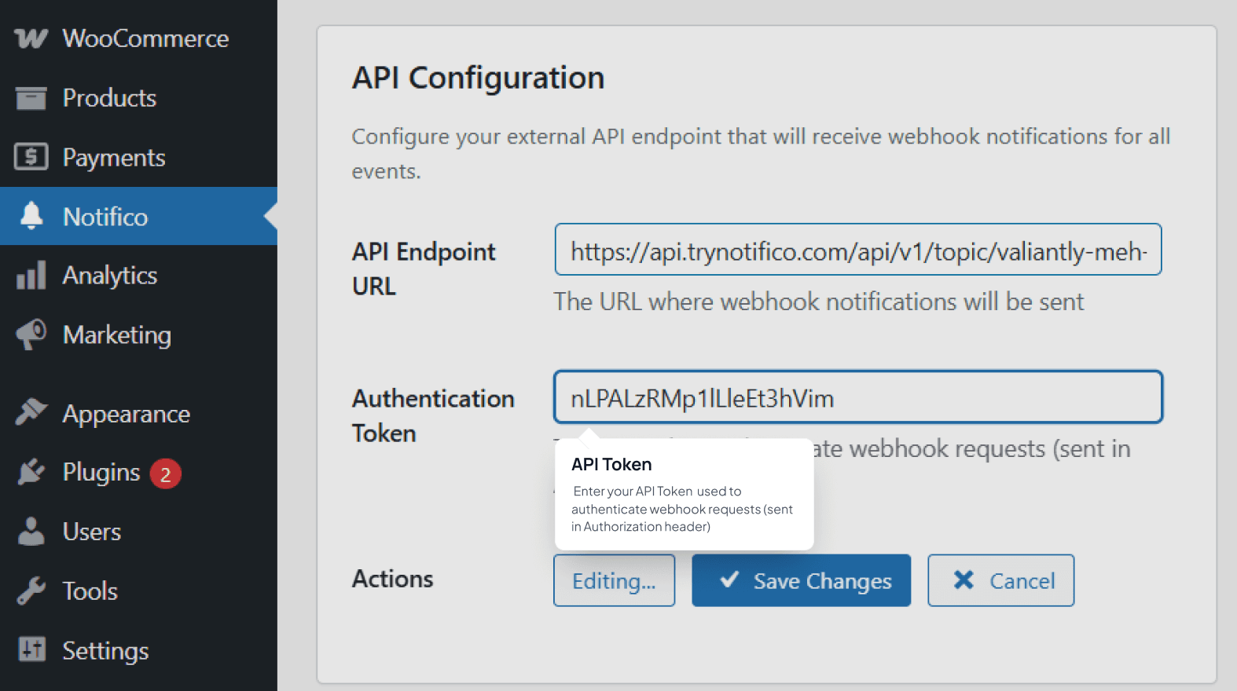This screenshot has width=1237, height=691.
Task: Select the Notifico menu item
Action: click(x=138, y=216)
